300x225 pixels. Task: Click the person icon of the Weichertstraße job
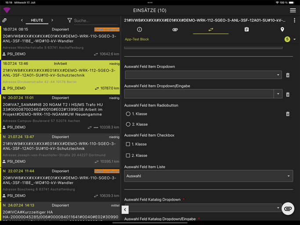4,54
